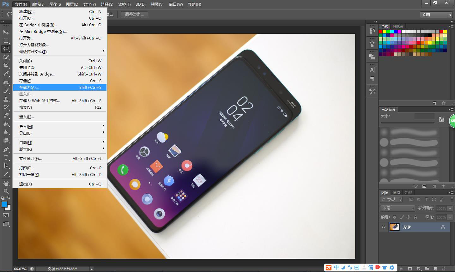This screenshot has width=455, height=272.
Task: Select the Sponge tool
Action: [x=6, y=140]
